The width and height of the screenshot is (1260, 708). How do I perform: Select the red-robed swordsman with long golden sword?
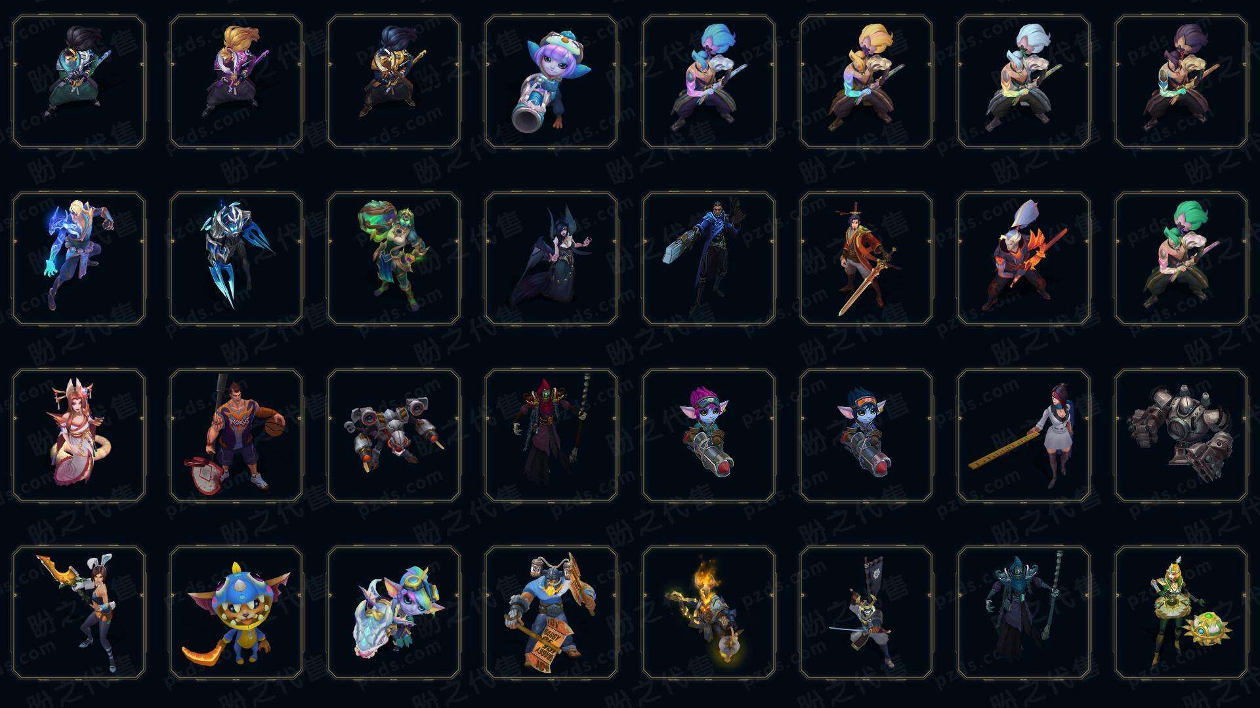click(x=866, y=258)
